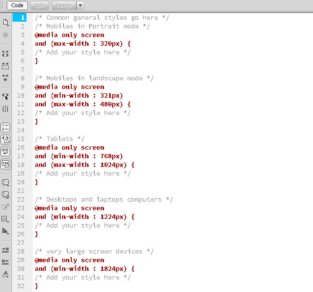Viewport: 313px width, 292px height.
Task: Switch to Split view
Action: (x=39, y=6)
